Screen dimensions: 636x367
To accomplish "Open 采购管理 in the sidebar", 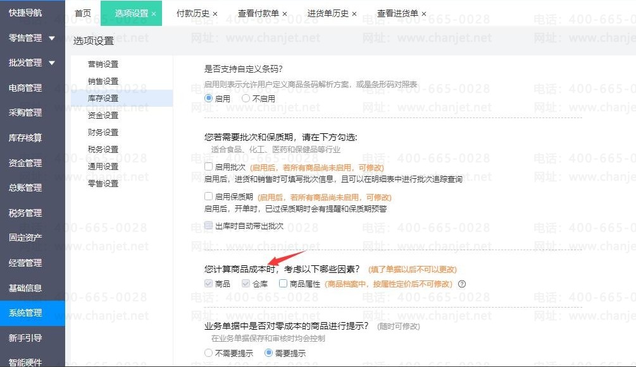I will click(x=25, y=112).
